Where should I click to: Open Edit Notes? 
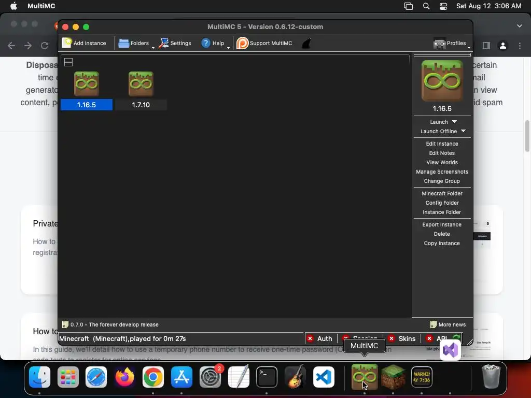pyautogui.click(x=442, y=153)
